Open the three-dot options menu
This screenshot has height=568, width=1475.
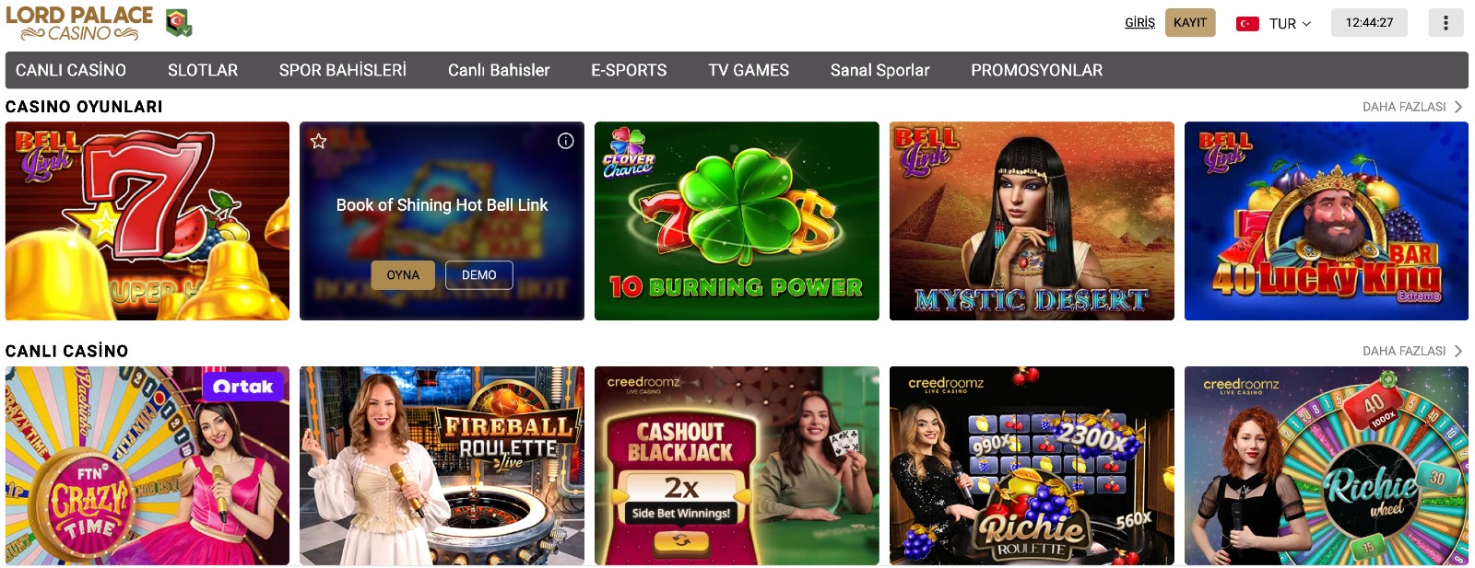pyautogui.click(x=1445, y=23)
